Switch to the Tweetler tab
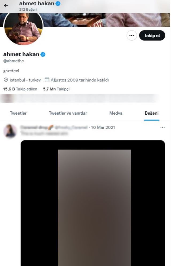 [18, 113]
